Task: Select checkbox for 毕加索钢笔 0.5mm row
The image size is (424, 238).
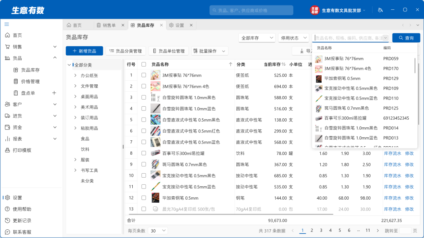Action: click(x=144, y=198)
